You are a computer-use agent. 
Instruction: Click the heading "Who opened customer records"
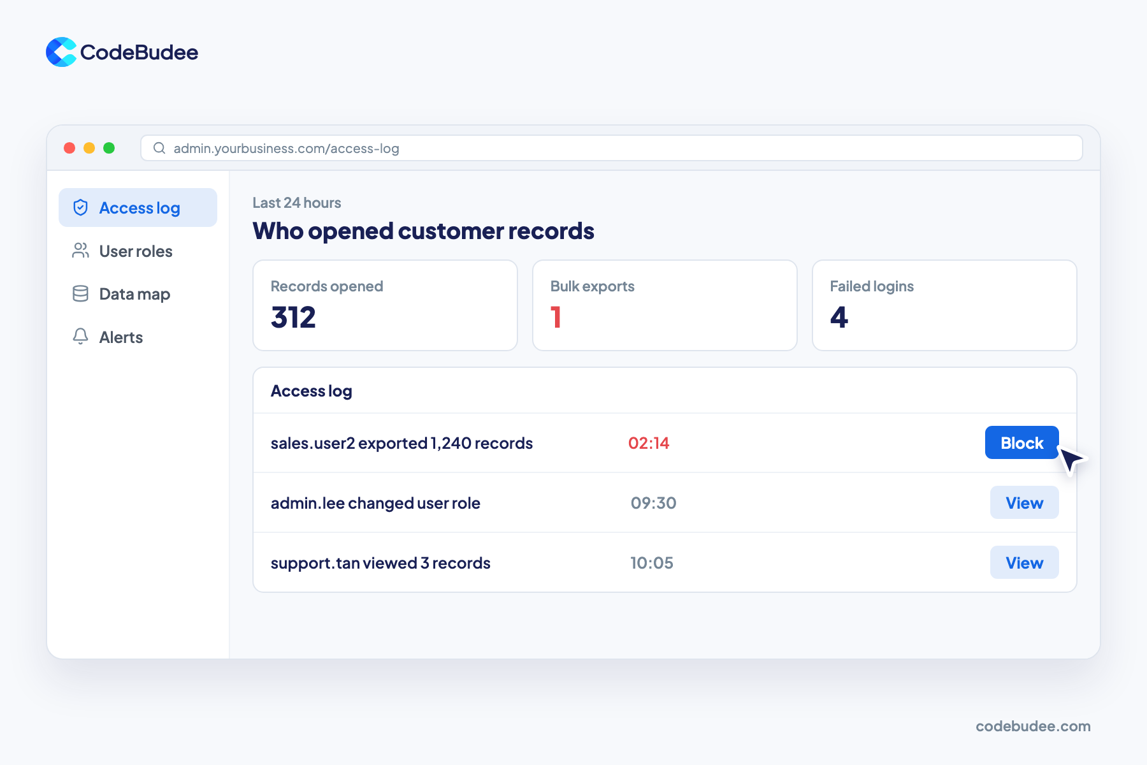[x=423, y=231]
